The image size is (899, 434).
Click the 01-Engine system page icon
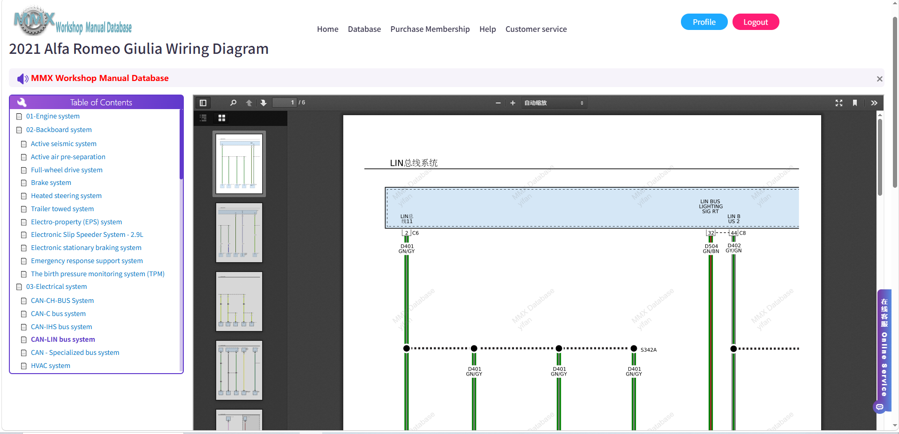point(19,117)
